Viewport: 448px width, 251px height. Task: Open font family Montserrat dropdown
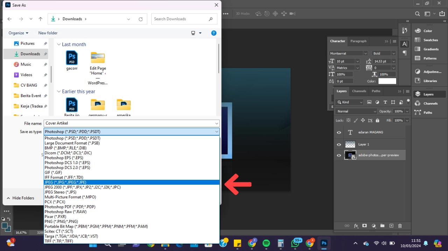[x=365, y=53]
